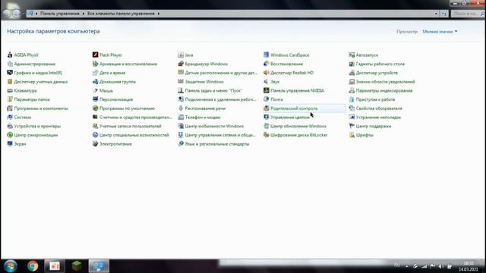Open Устранение неполадок link

[378, 118]
